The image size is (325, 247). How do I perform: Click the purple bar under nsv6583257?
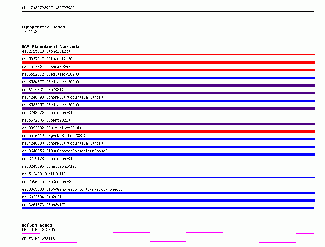point(168,109)
